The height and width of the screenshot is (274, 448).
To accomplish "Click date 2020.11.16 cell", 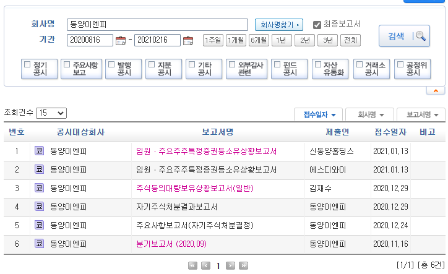I will tap(390, 244).
